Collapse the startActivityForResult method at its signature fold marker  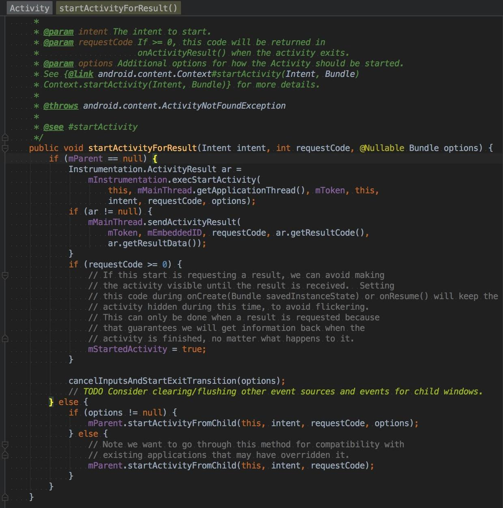(x=5, y=148)
